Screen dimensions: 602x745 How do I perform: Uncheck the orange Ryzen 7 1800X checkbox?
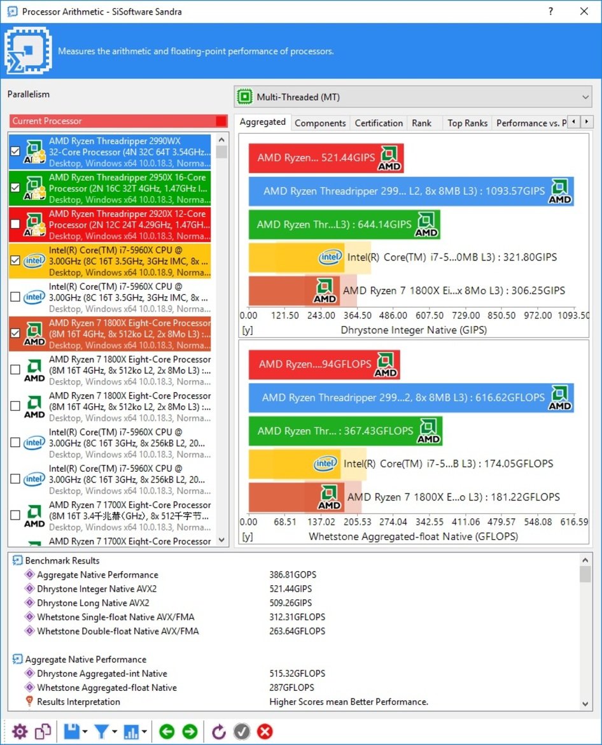coord(15,333)
